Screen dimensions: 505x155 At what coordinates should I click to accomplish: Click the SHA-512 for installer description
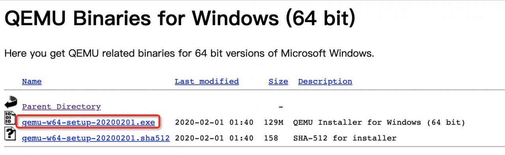(345, 138)
